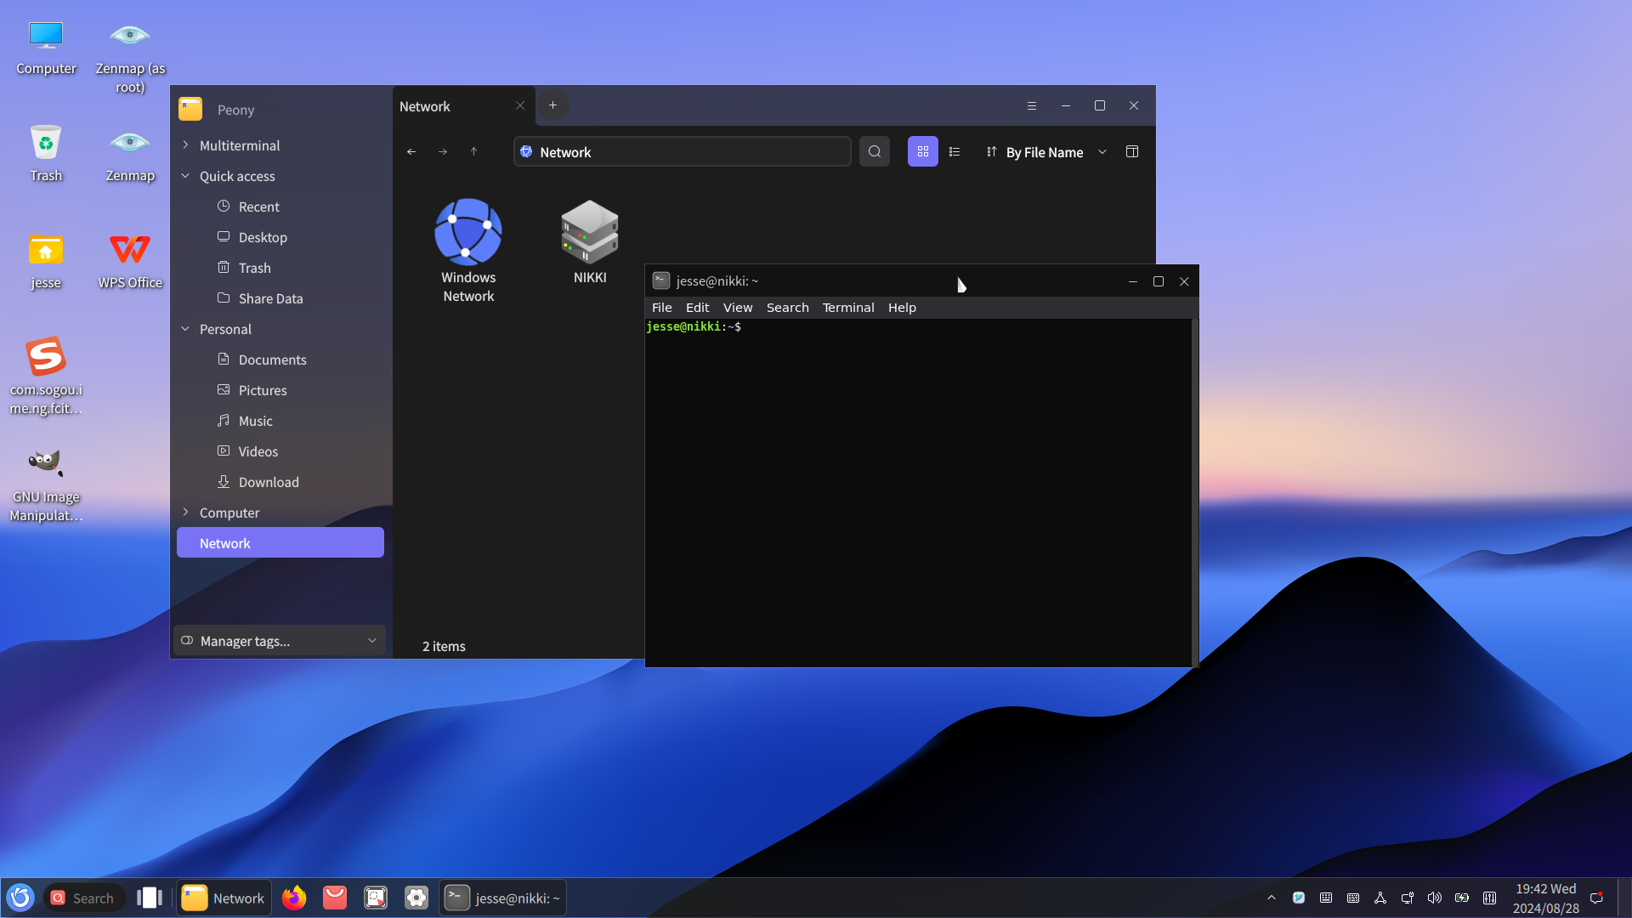Go forward in Peony navigation
The width and height of the screenshot is (1632, 918).
pyautogui.click(x=443, y=152)
